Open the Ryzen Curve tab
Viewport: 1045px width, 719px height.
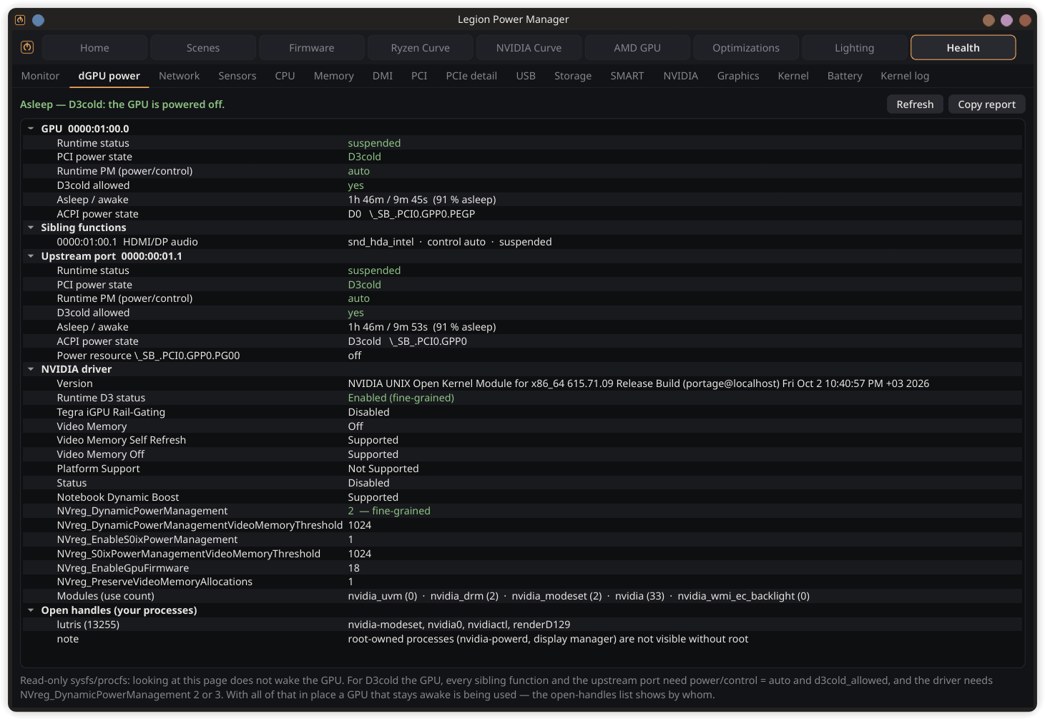coord(421,48)
